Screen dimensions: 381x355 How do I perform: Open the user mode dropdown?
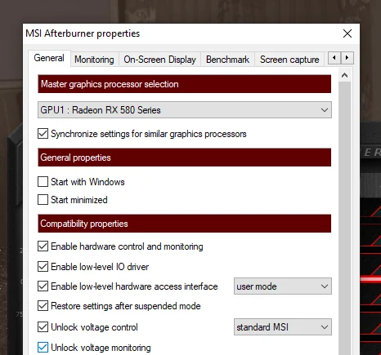point(283,286)
